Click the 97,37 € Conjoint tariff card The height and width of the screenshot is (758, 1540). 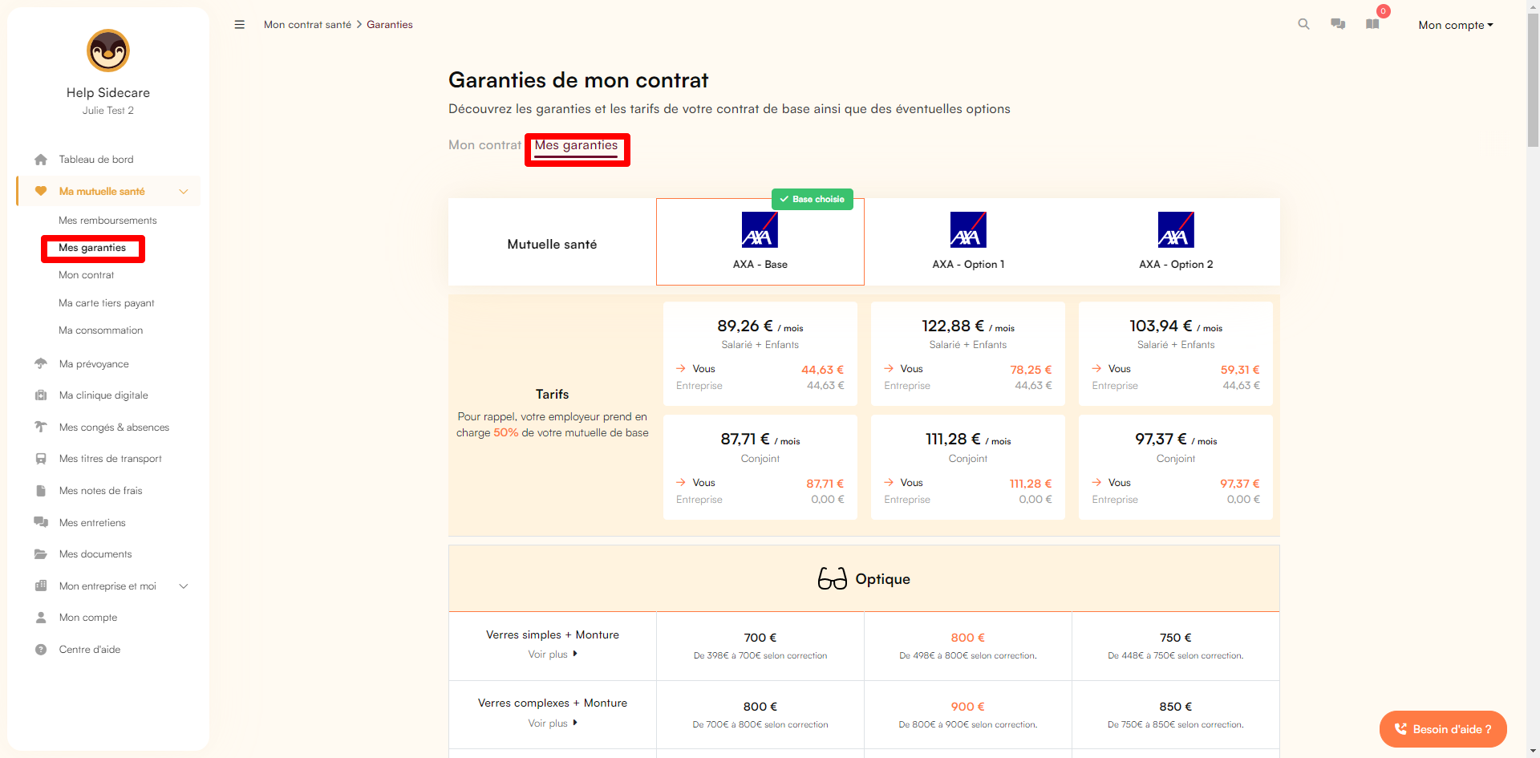(1176, 467)
